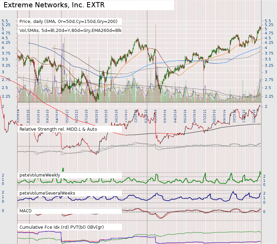The image size is (277, 244).
Task: Click the 3.75 value on the left price axis
Action: (x=6, y=53)
